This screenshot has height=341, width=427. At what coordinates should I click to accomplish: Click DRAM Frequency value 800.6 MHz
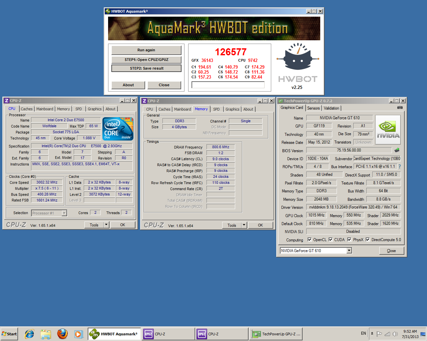coord(221,147)
